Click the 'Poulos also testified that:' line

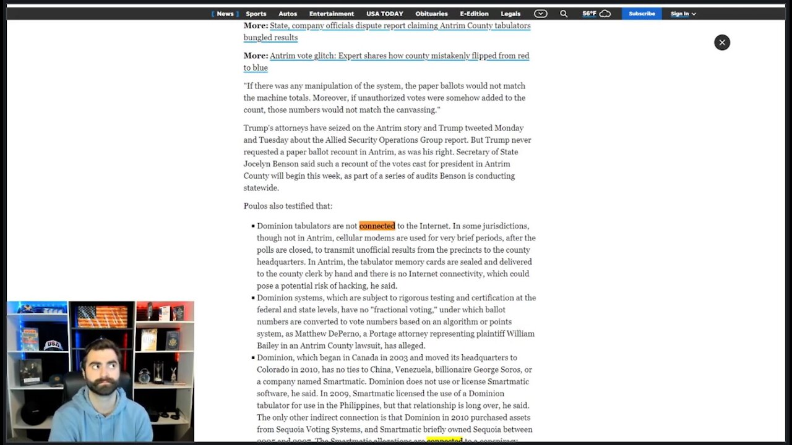[288, 206]
